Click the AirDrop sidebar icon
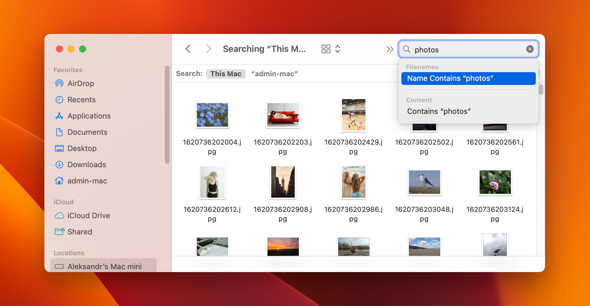Screen dimensions: 590x306 point(59,83)
